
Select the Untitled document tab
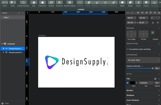(81, 9)
